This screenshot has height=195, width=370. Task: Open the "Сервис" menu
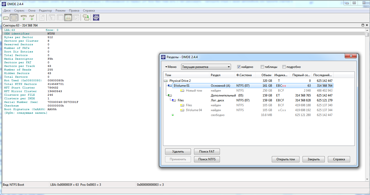19,11
